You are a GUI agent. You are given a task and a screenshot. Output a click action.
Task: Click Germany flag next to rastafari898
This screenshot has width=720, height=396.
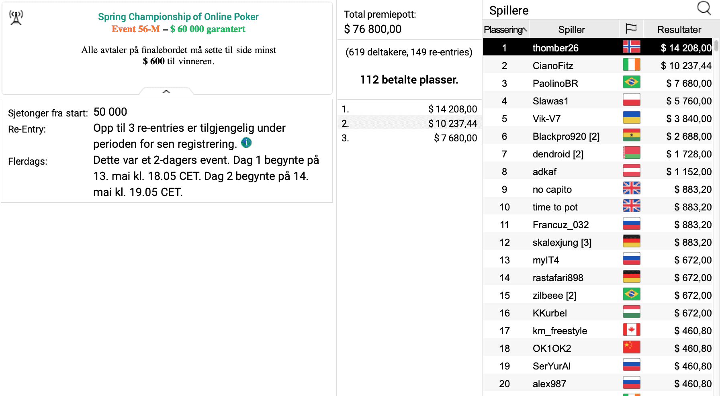[x=631, y=277]
